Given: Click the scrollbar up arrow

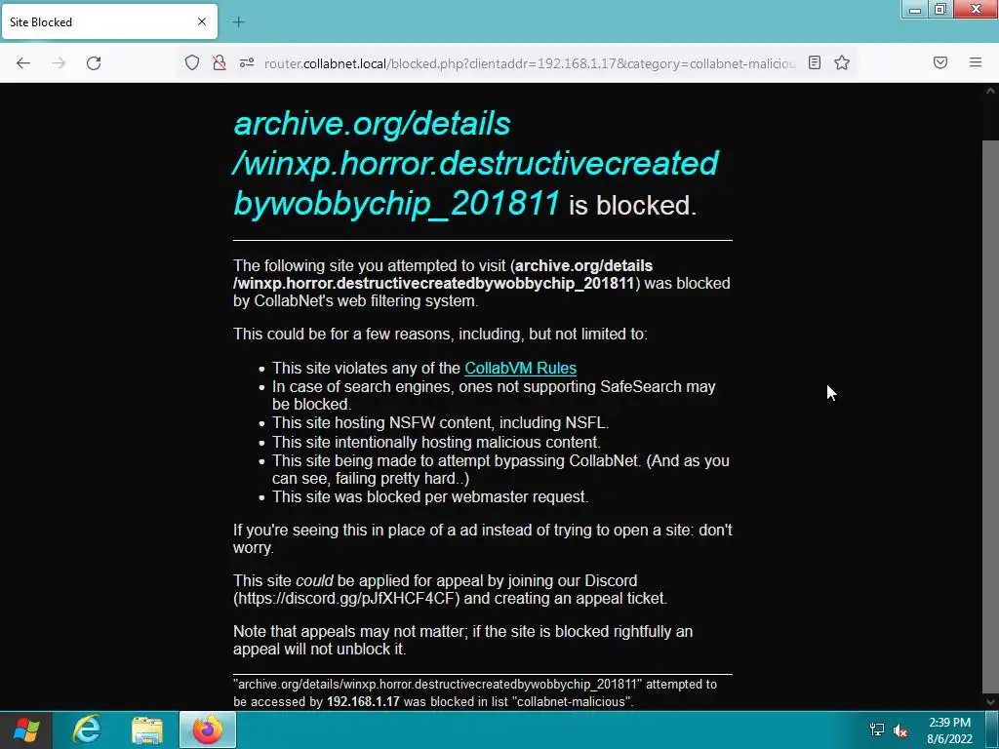Looking at the screenshot, I should point(990,91).
